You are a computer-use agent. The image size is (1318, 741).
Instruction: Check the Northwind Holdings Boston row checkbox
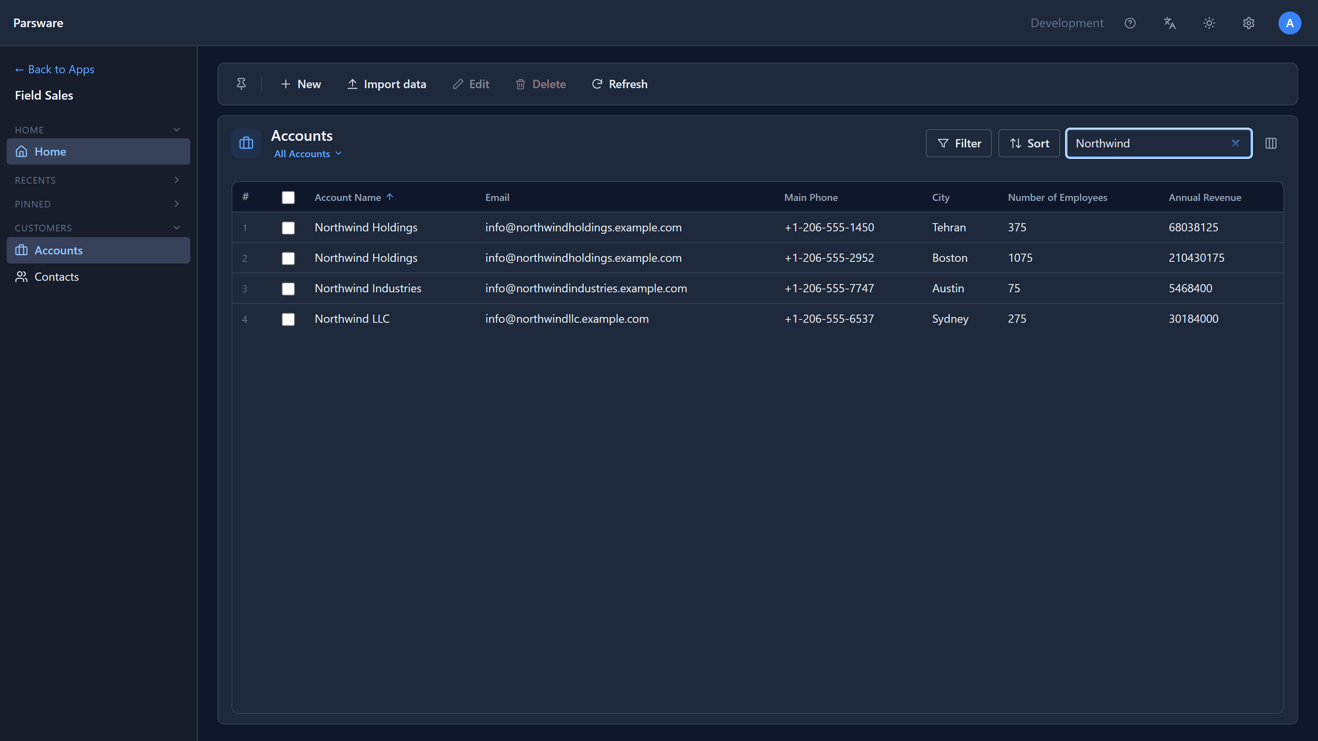click(288, 258)
